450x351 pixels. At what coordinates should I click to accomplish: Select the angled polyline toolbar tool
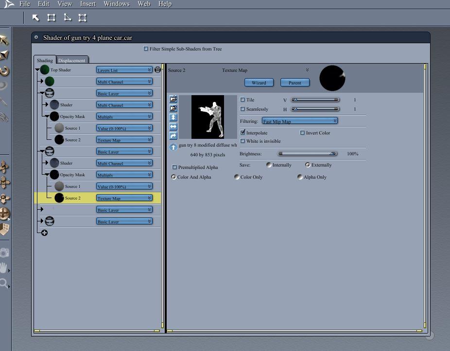[x=68, y=18]
